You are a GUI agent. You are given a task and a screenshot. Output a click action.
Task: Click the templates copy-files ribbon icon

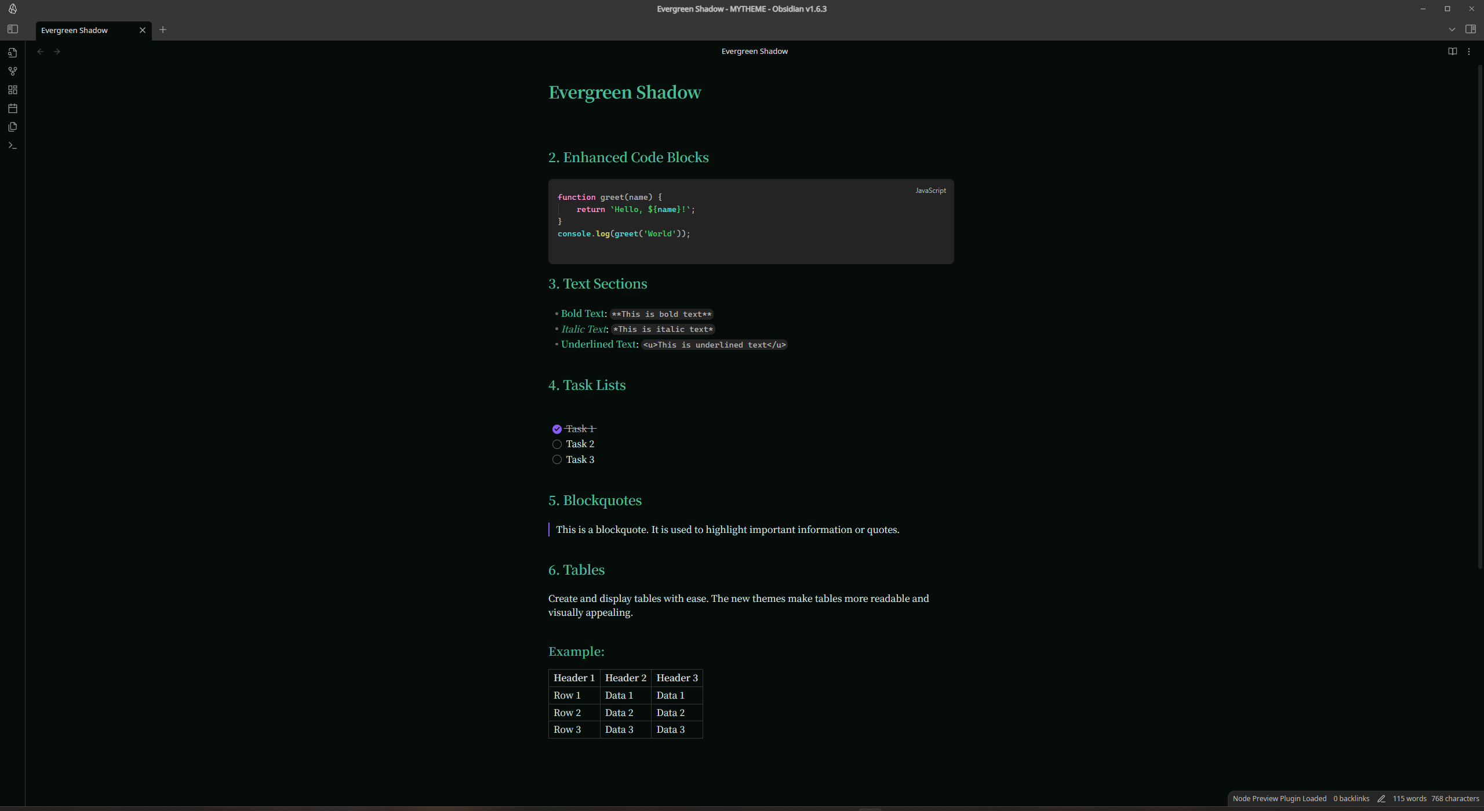coord(13,127)
